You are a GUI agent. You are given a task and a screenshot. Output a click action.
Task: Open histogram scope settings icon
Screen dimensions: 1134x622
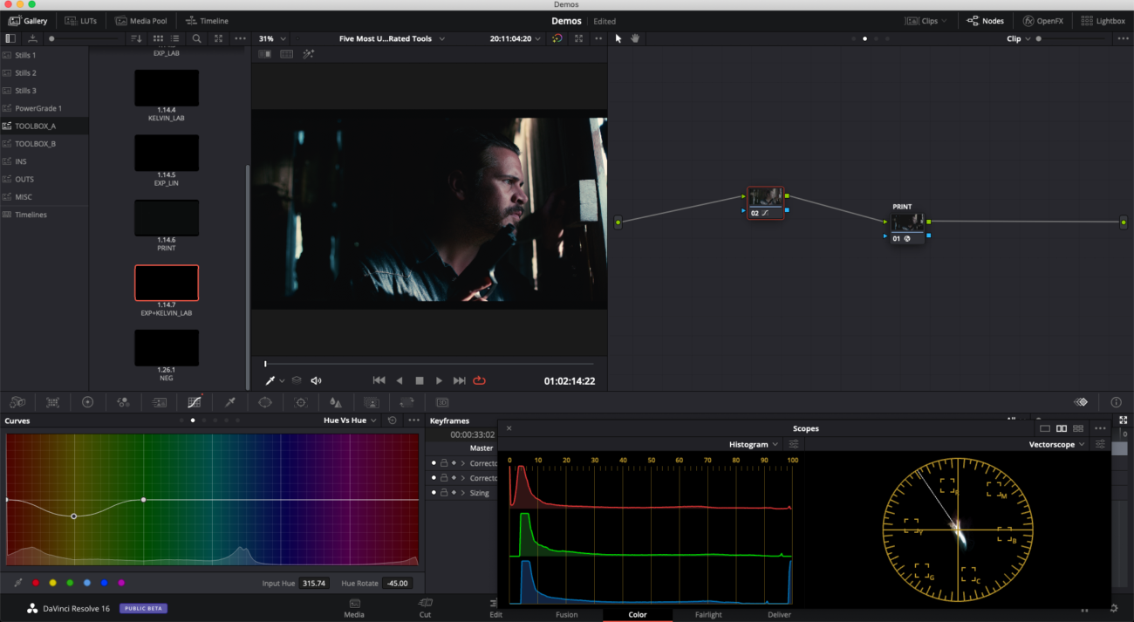tap(794, 444)
